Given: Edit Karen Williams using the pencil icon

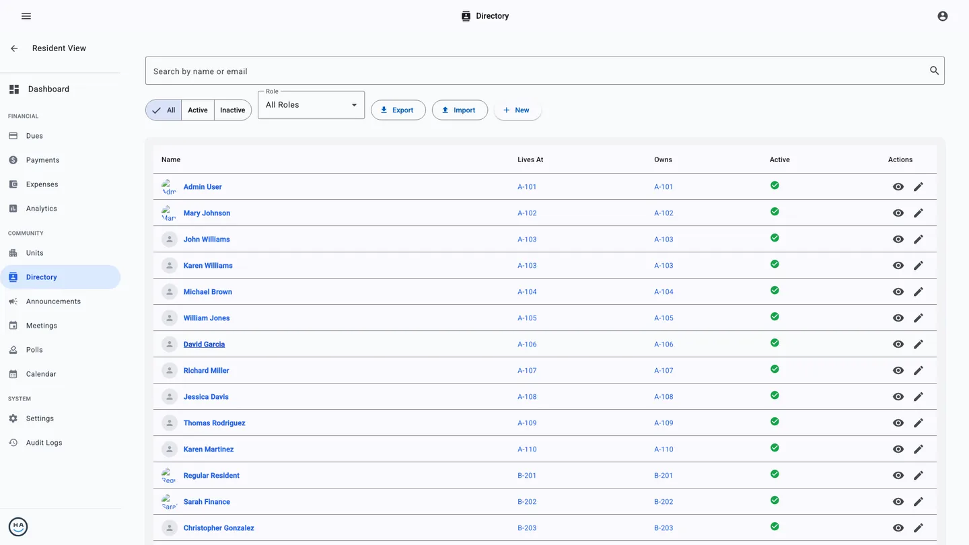Looking at the screenshot, I should pos(919,266).
